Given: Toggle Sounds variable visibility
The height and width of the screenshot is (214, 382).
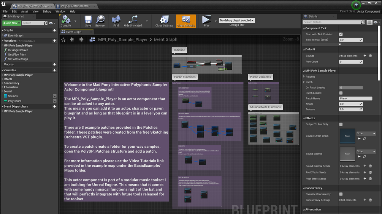Looking at the screenshot, I should 55,96.
